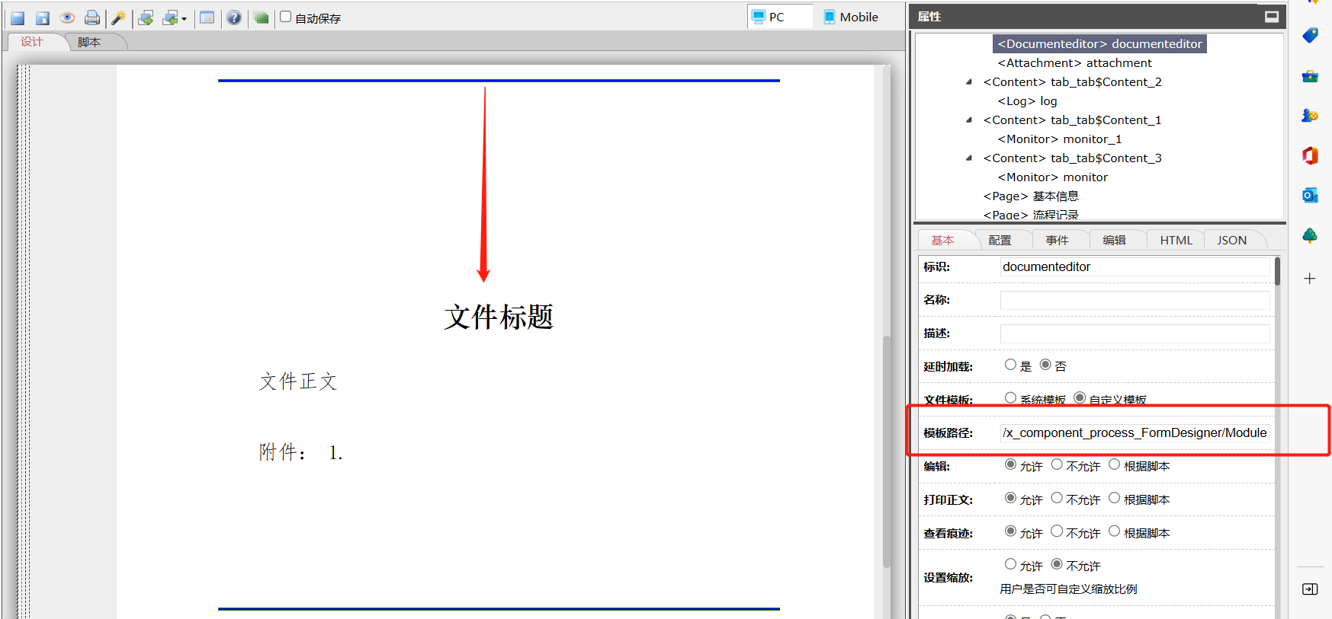Enable the 自动保存 checkbox
Screen dimensions: 1332x619
pos(286,17)
